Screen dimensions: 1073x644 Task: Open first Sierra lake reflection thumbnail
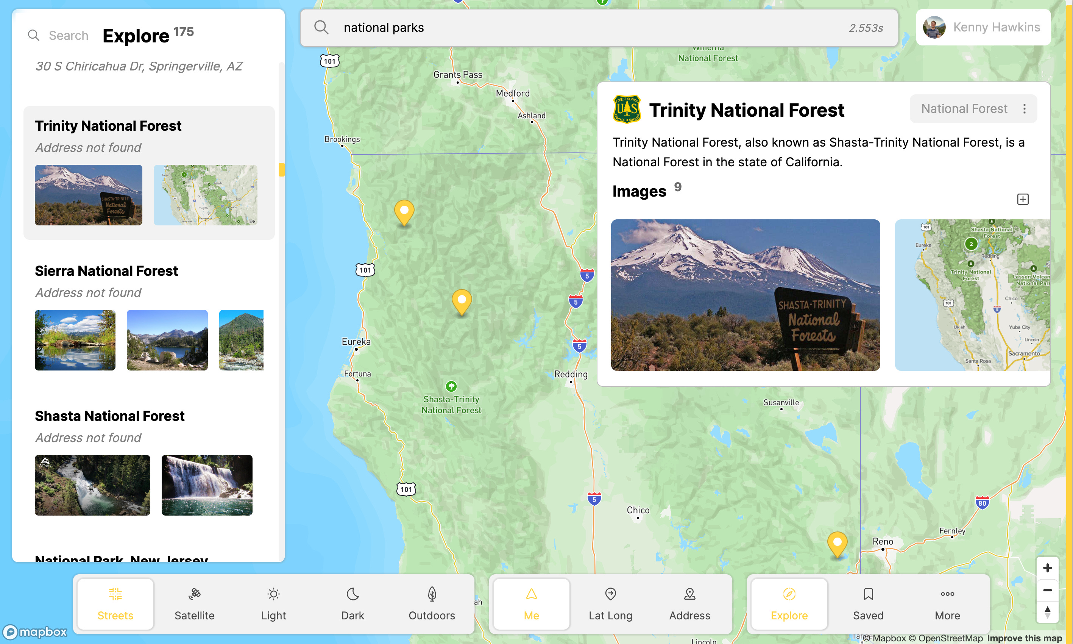coord(75,340)
